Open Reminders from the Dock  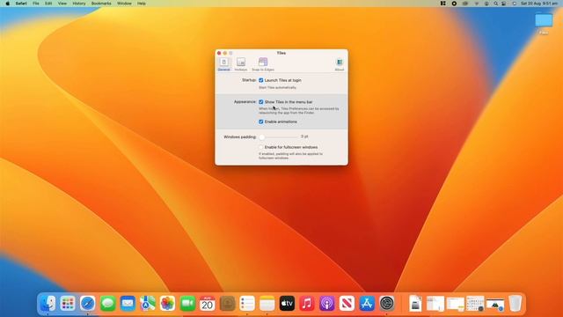(x=247, y=304)
